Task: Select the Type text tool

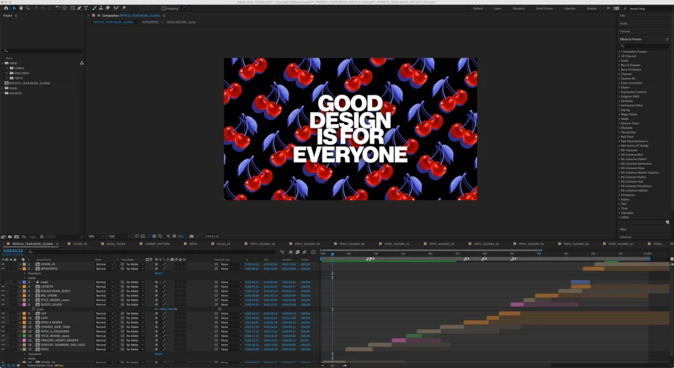Action: 86,8
